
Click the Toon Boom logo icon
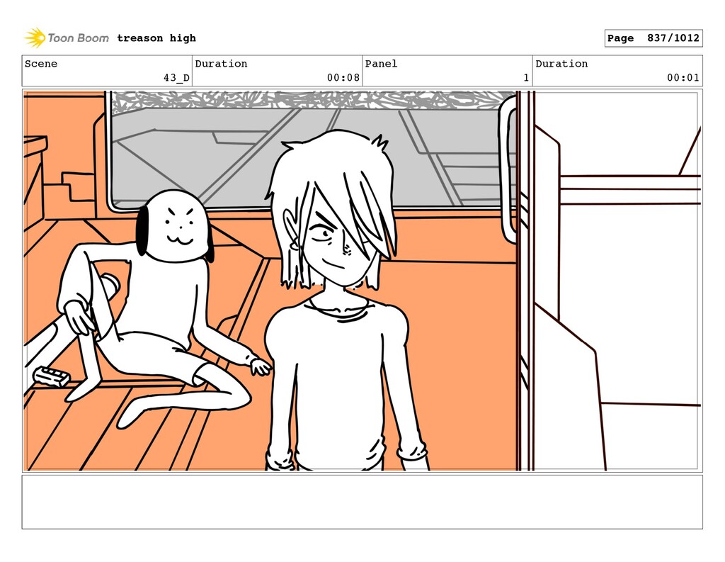tap(35, 38)
